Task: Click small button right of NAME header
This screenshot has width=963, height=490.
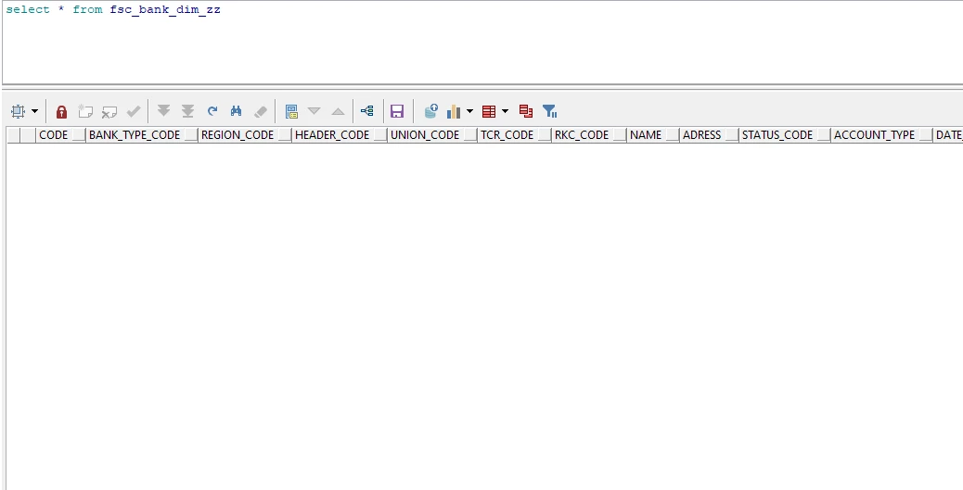Action: tap(673, 135)
